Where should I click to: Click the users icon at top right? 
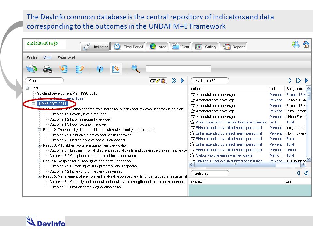click(x=296, y=45)
